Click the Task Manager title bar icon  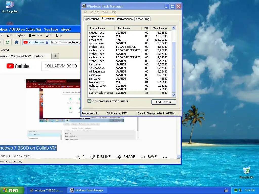pyautogui.click(x=84, y=6)
